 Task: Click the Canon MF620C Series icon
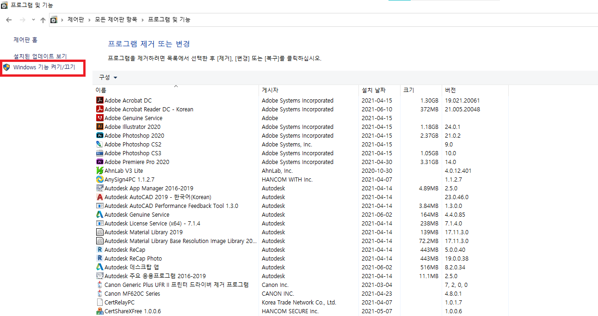(x=99, y=293)
